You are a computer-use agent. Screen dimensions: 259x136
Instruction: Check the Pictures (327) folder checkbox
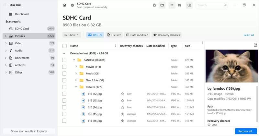tap(64, 87)
